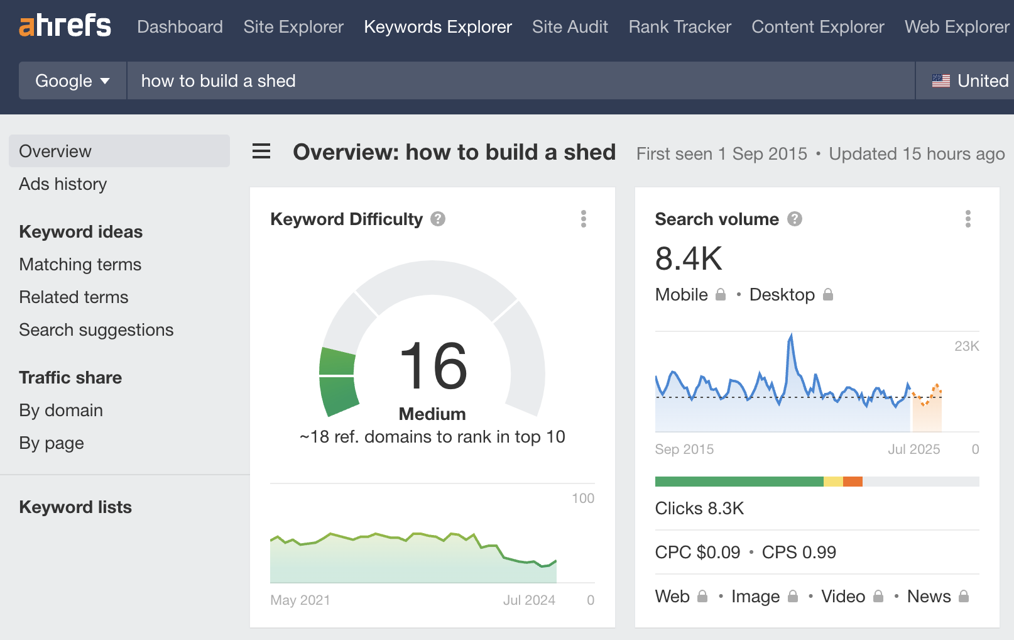Select the Web search volume filter
This screenshot has width=1014, height=640.
(x=672, y=597)
